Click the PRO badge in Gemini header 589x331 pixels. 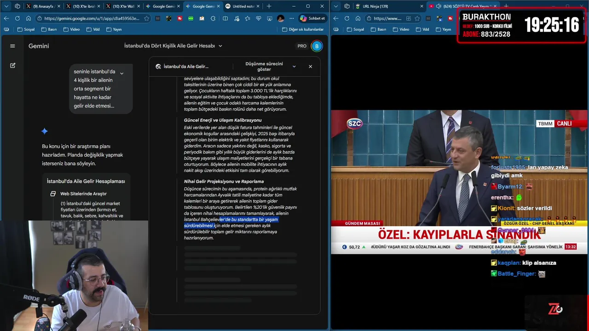(302, 46)
